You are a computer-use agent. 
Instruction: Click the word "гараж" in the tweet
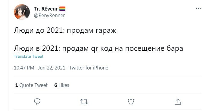point(106,31)
